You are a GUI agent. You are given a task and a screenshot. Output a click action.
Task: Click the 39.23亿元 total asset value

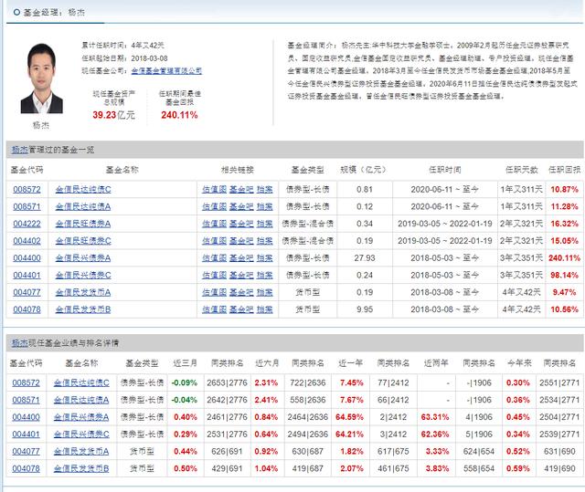[x=113, y=115]
